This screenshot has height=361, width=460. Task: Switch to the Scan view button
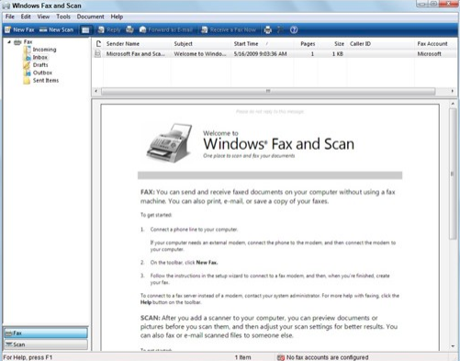click(x=46, y=344)
